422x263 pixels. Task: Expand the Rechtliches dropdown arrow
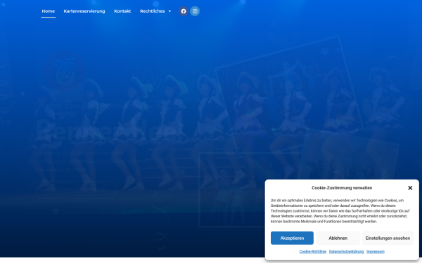click(170, 11)
